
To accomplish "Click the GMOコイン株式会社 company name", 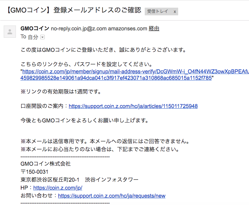I will point(46,164).
